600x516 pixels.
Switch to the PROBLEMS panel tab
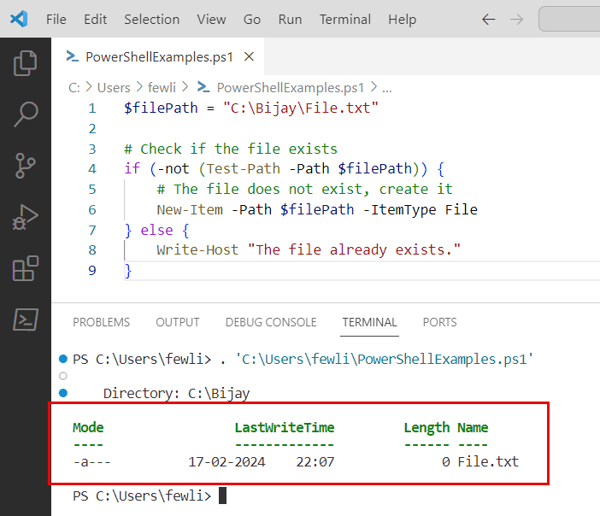tap(102, 322)
